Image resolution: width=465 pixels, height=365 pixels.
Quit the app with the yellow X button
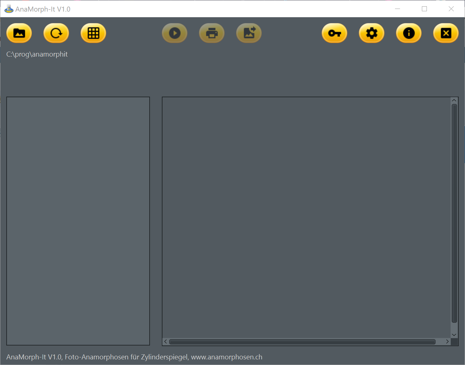pyautogui.click(x=446, y=33)
